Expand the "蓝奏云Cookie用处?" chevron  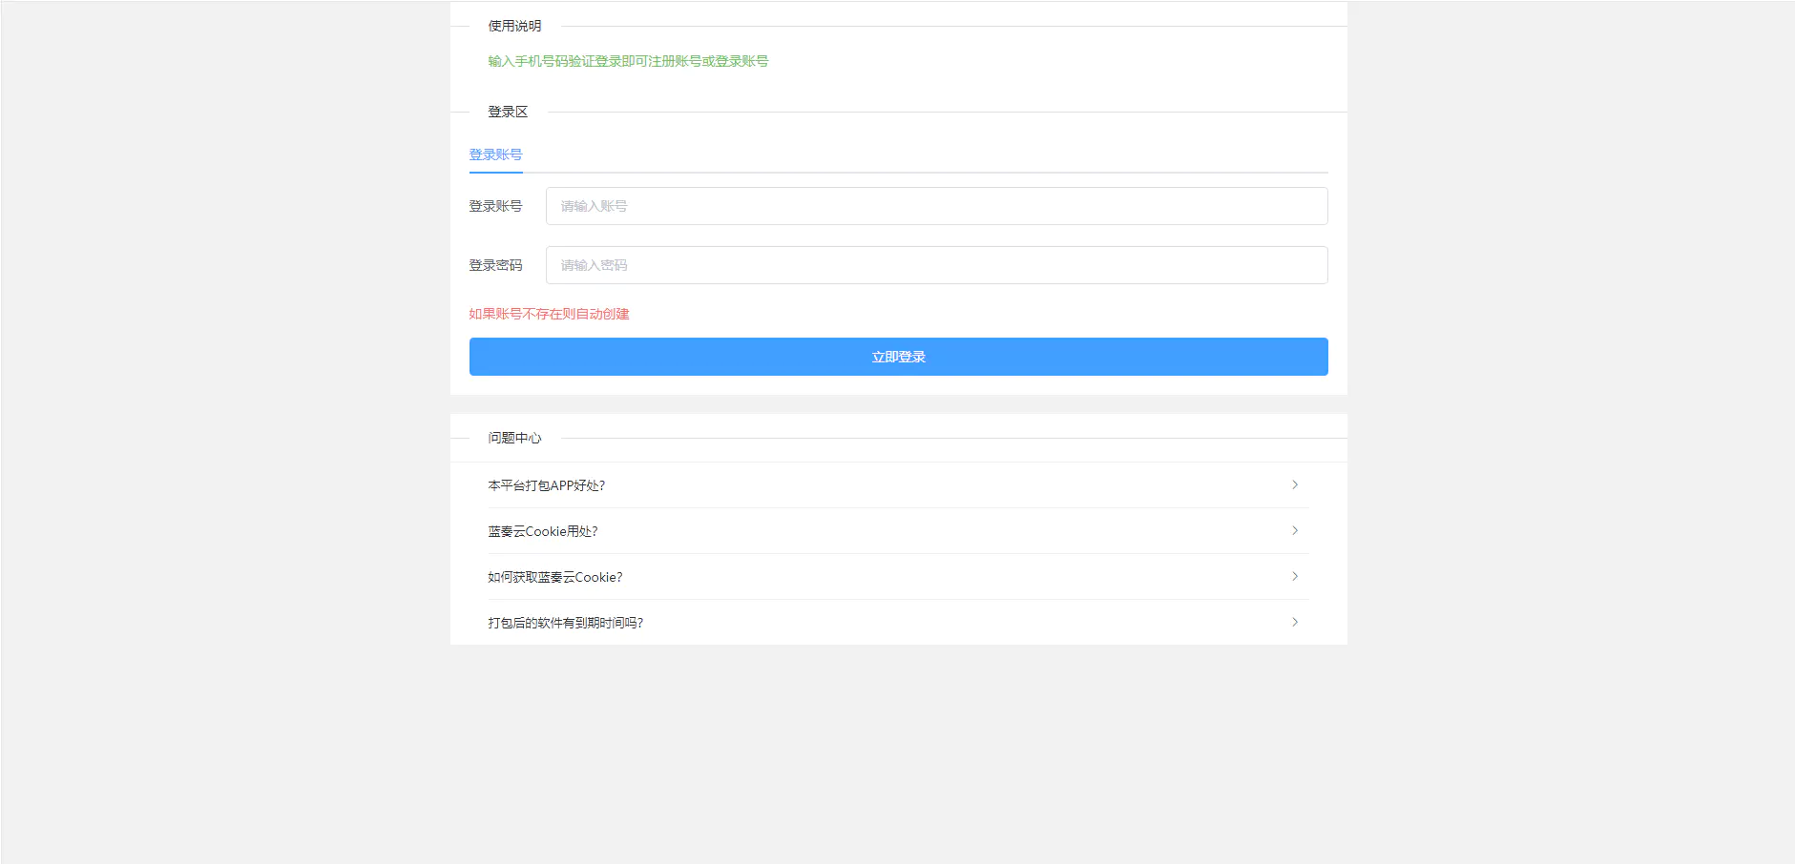(x=1295, y=531)
